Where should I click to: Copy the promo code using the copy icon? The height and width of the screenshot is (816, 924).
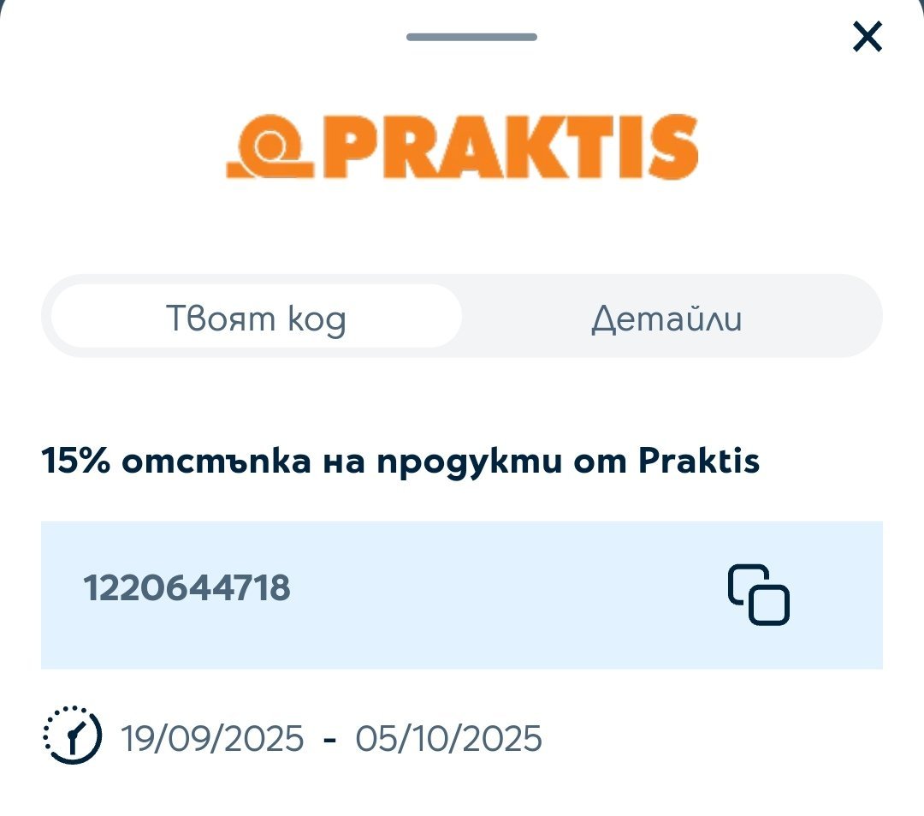click(x=758, y=594)
